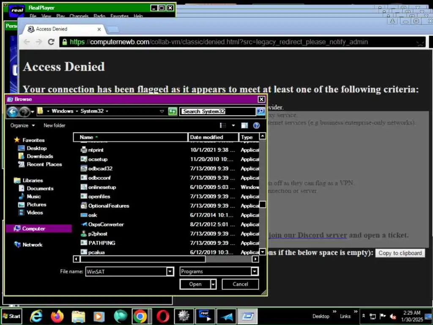Click the file list scroll down arrow

263,252
